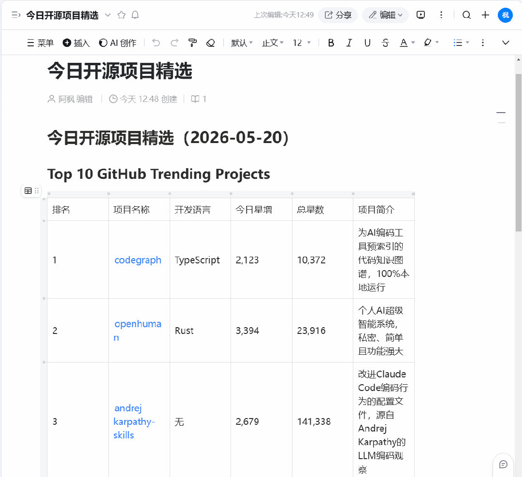Create new document with plus icon
Screen dimensions: 522x477
point(485,15)
